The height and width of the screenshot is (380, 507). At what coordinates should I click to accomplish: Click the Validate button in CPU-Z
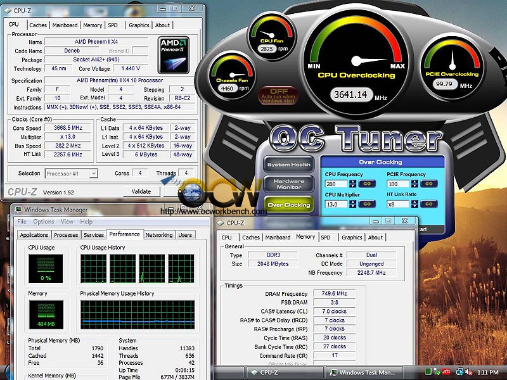141,192
